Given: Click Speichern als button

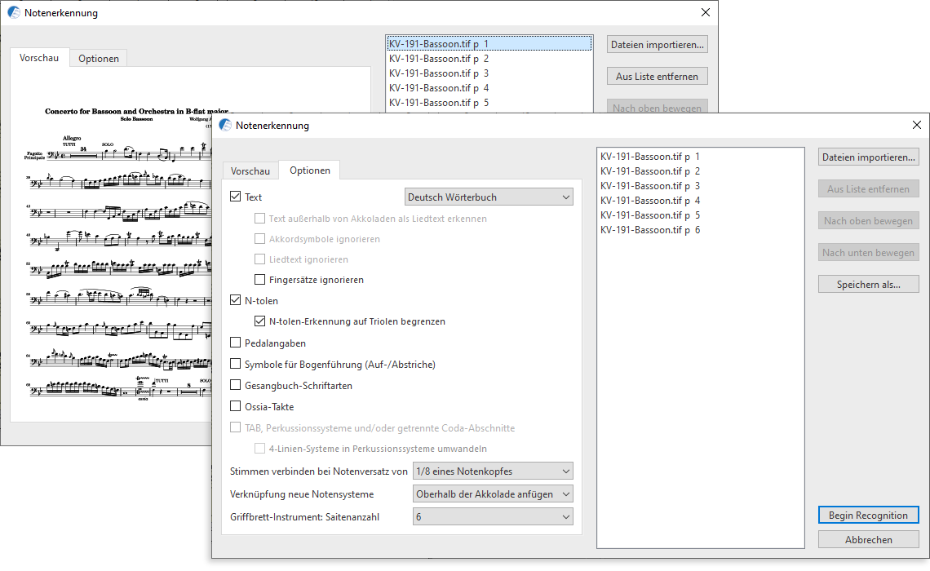Looking at the screenshot, I should (x=868, y=285).
